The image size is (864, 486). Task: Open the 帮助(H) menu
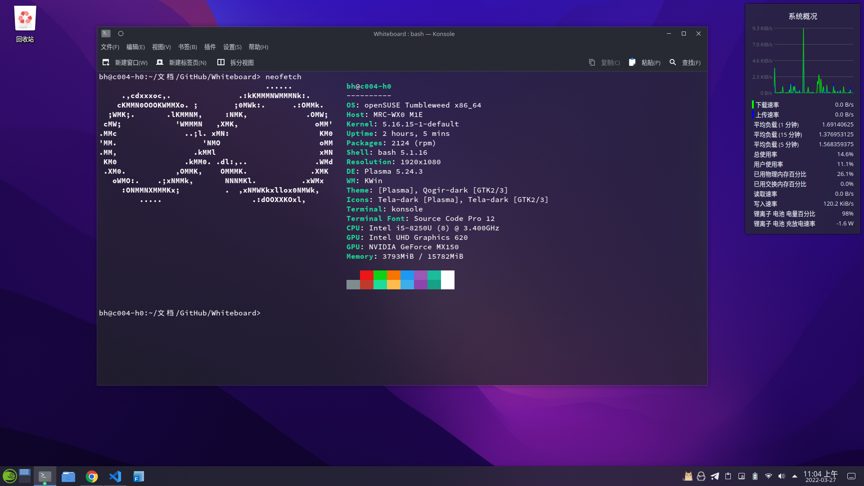pos(258,47)
